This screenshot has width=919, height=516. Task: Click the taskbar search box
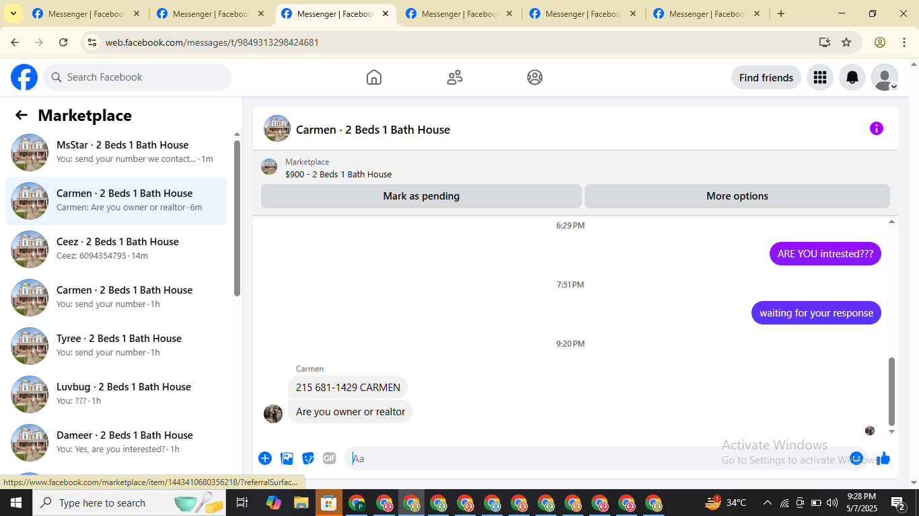130,503
